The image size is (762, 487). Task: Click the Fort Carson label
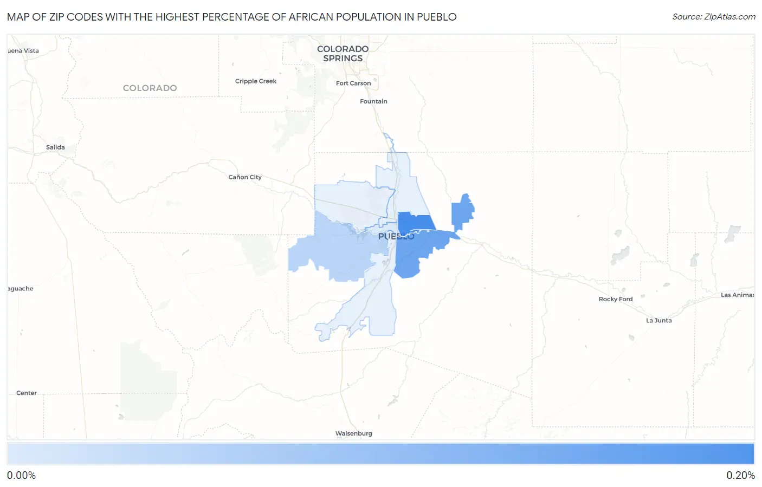[353, 83]
